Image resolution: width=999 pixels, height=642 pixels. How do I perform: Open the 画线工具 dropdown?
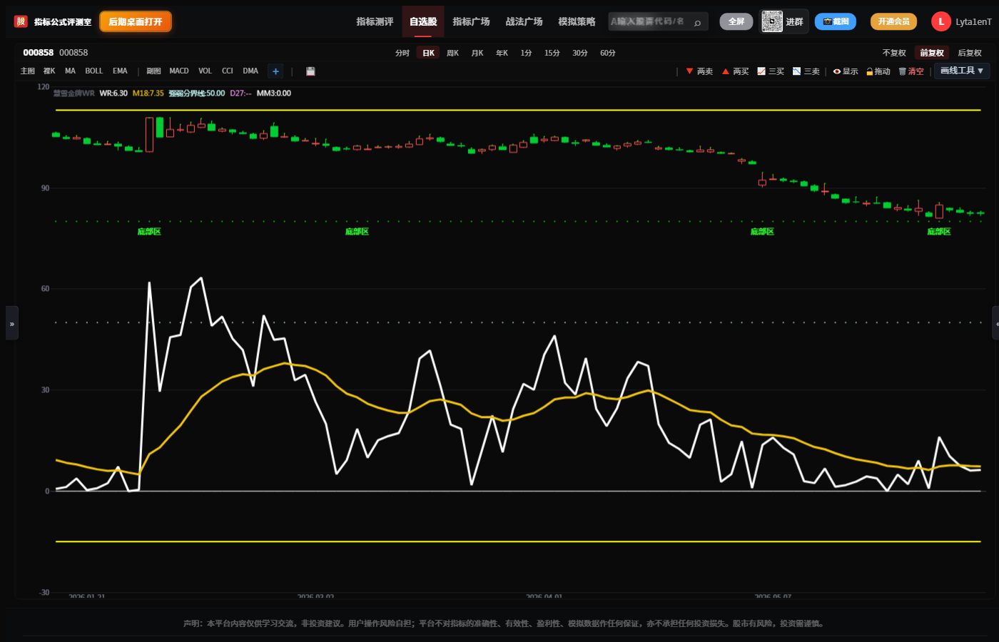click(962, 71)
